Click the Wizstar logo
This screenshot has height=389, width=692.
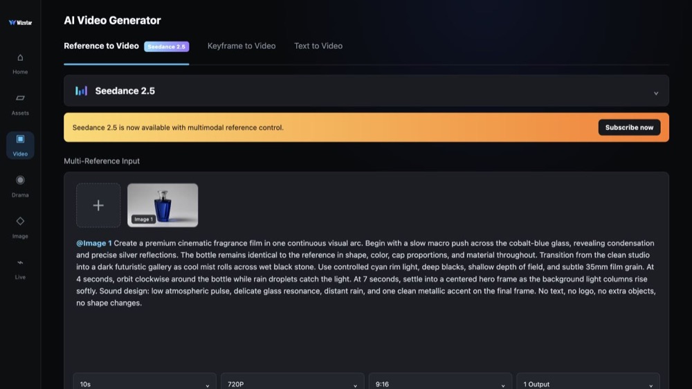20,23
